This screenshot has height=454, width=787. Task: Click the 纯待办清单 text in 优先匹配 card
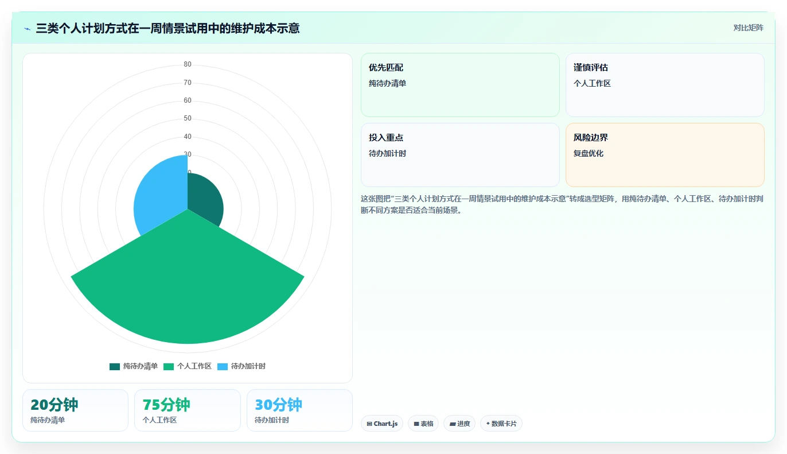(x=388, y=83)
